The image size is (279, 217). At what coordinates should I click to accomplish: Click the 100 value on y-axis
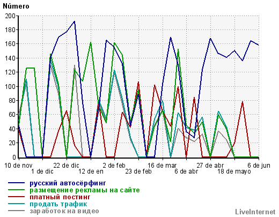coord(11,86)
